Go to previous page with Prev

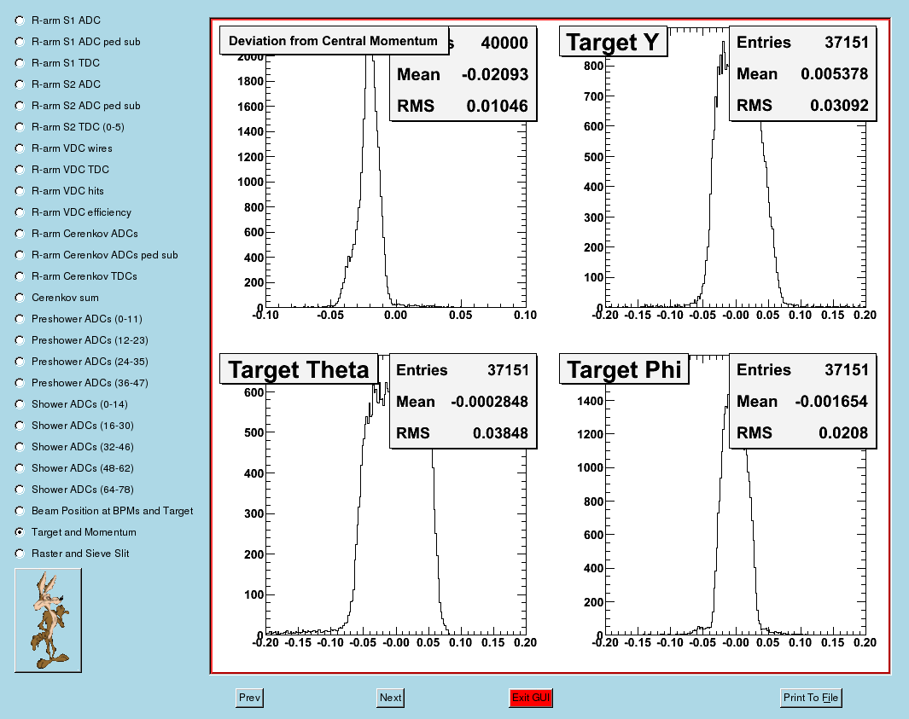[250, 698]
